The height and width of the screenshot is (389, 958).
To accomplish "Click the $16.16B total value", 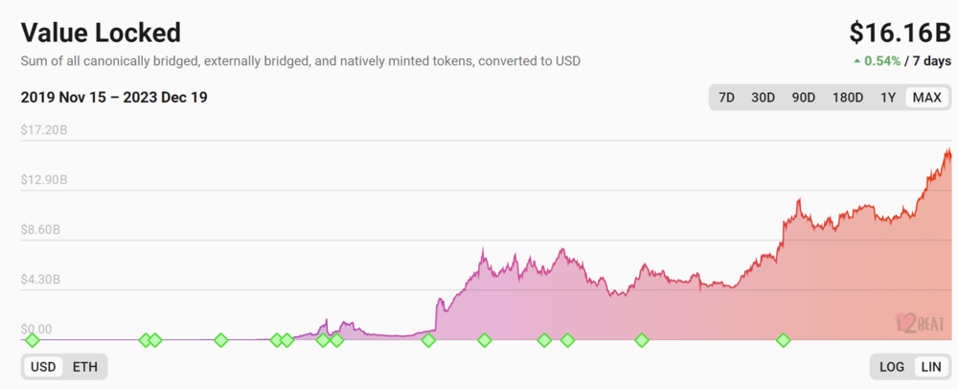I will pyautogui.click(x=900, y=33).
